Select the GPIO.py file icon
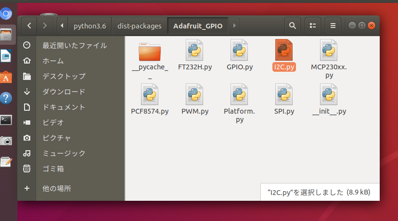The width and height of the screenshot is (398, 221). pos(239,50)
